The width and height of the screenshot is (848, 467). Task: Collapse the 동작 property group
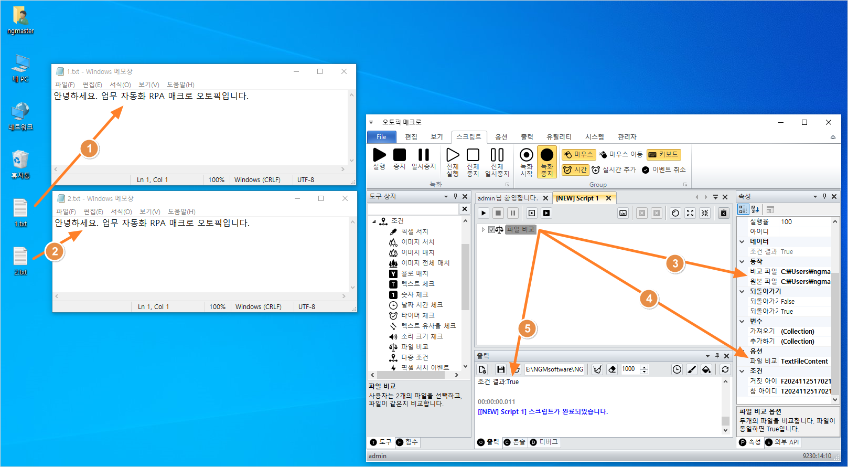pos(742,261)
